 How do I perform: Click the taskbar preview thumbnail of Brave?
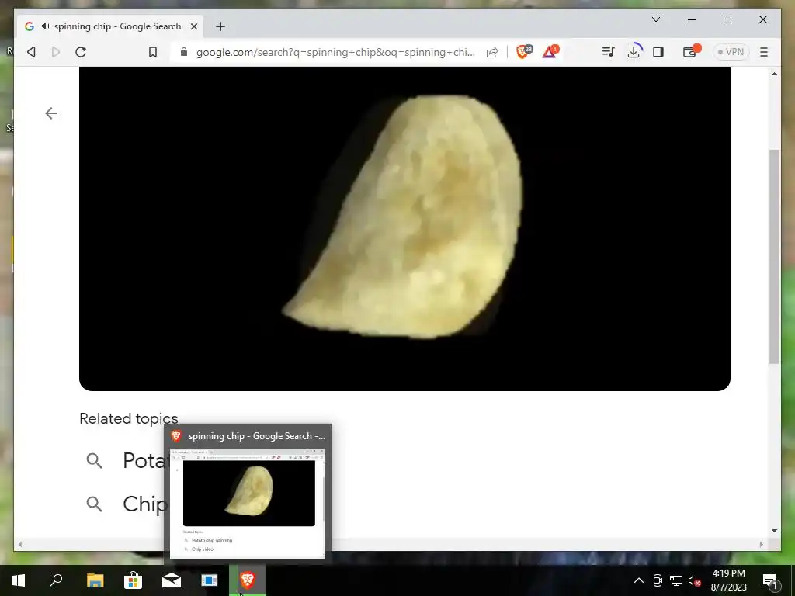tap(248, 503)
